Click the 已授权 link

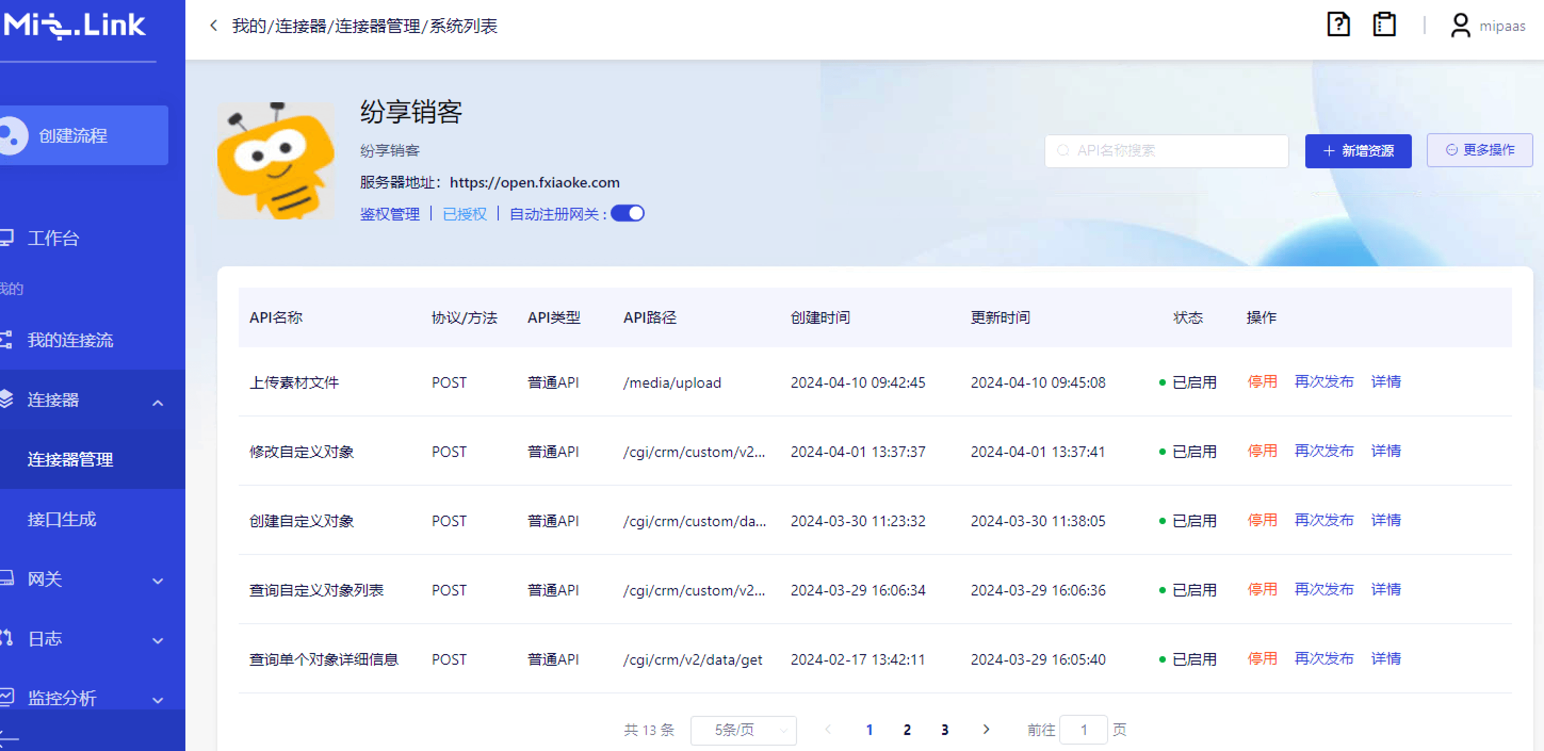pos(465,214)
